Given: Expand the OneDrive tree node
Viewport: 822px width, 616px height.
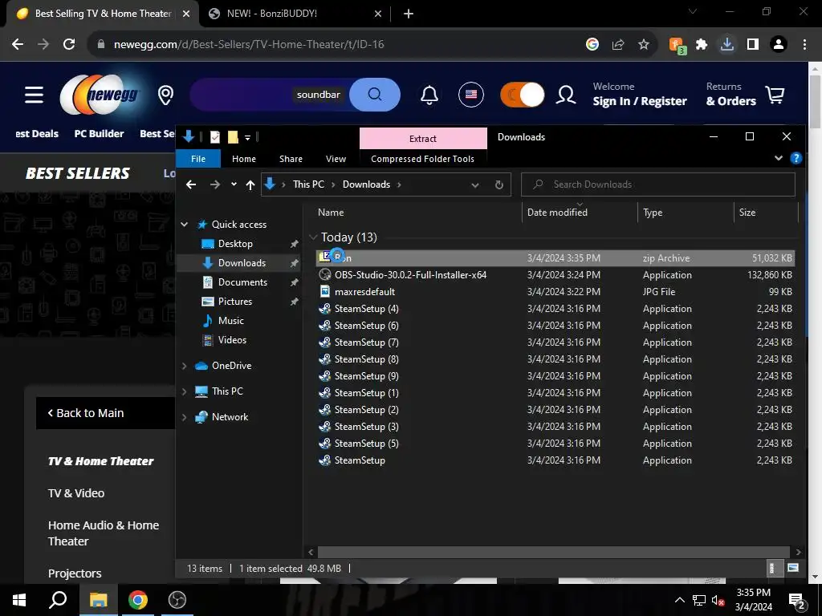Looking at the screenshot, I should click(185, 366).
